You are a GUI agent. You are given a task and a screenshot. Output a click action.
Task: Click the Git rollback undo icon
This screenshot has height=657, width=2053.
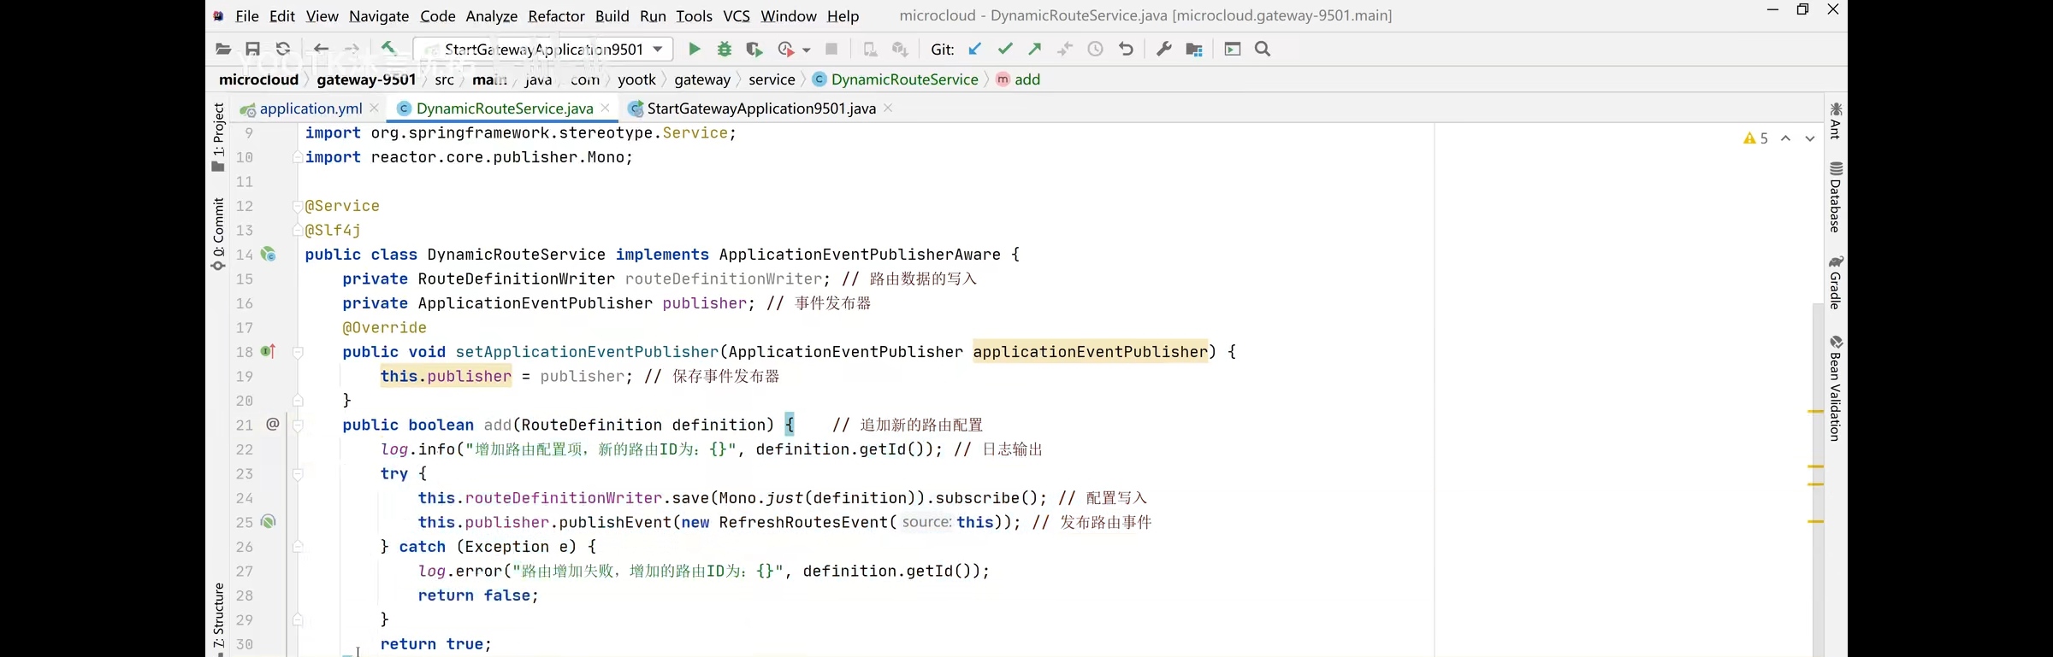[1127, 50]
